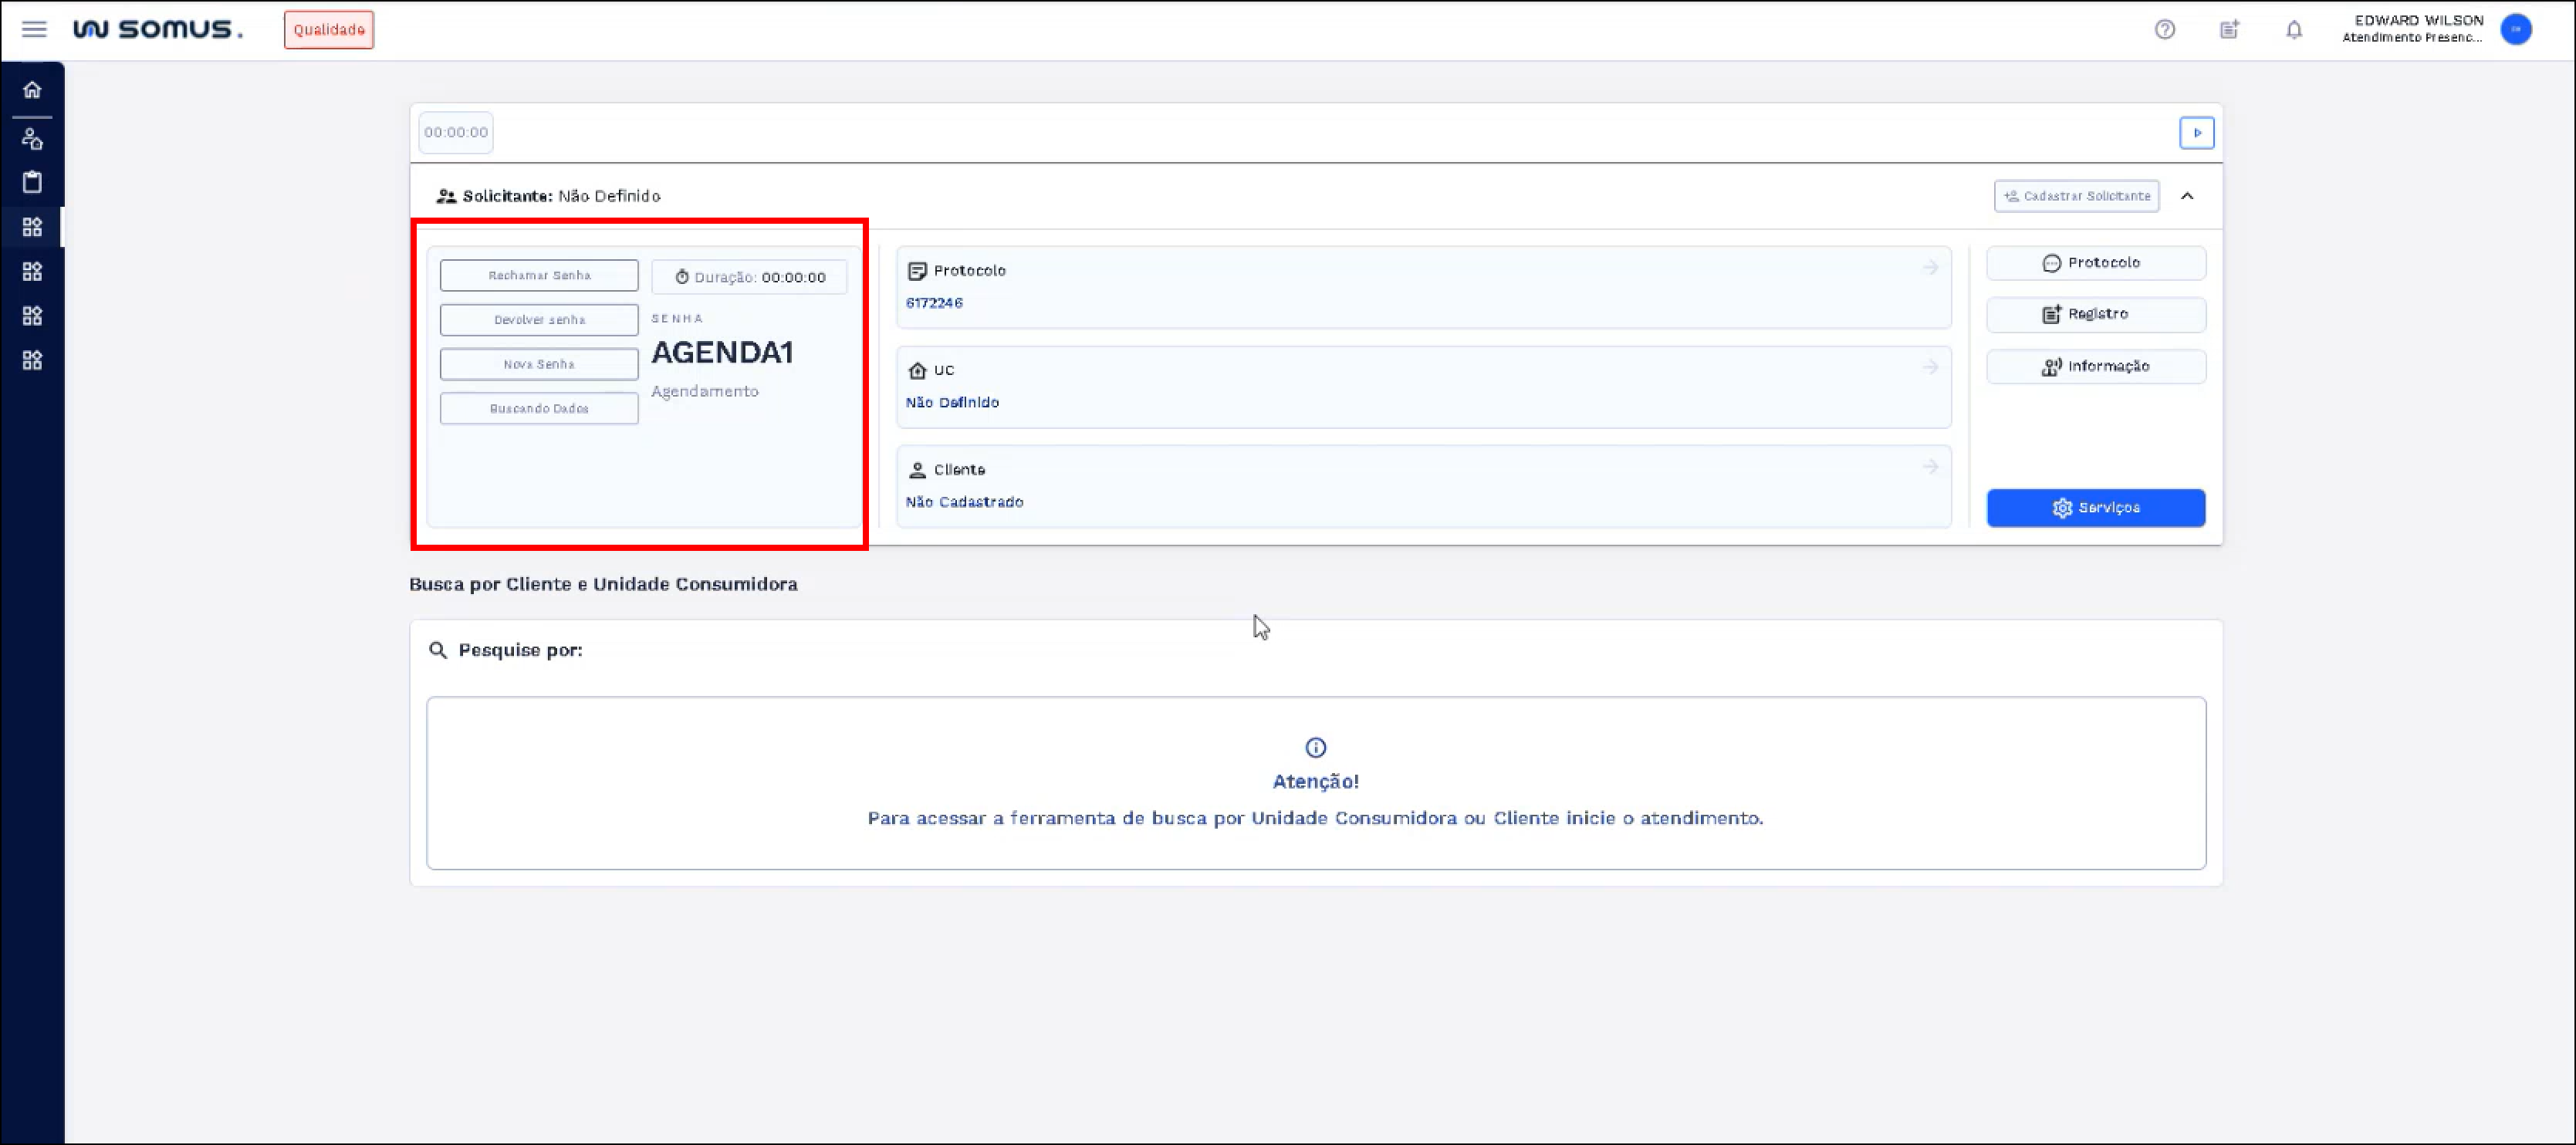The height and width of the screenshot is (1145, 2576).
Task: Click Cadastrar Solicitante button
Action: pyautogui.click(x=2076, y=196)
